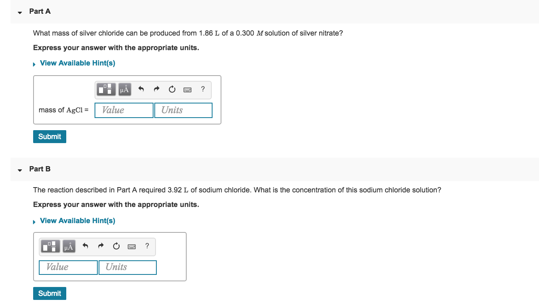The image size is (539, 308).
Task: Click reset icon in Part B toolbar
Action: click(116, 246)
